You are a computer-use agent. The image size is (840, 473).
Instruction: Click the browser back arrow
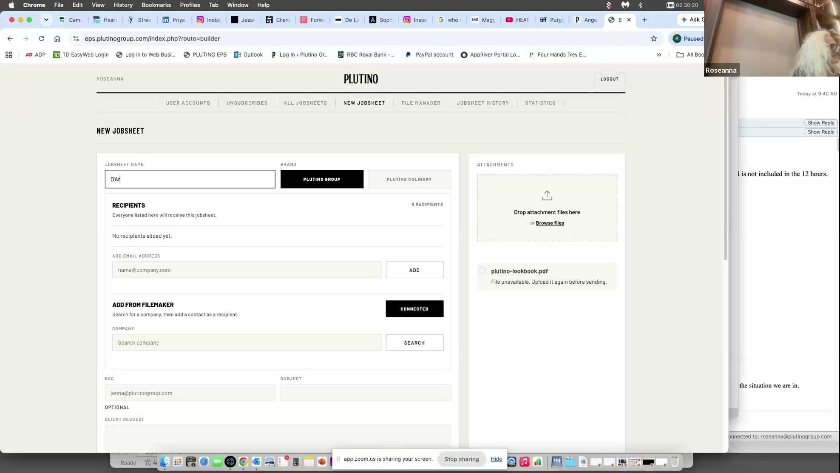pyautogui.click(x=10, y=39)
